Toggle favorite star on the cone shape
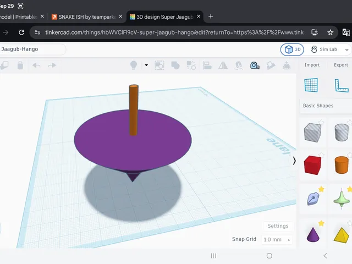Viewport: 352px width, 264px height. (321, 223)
